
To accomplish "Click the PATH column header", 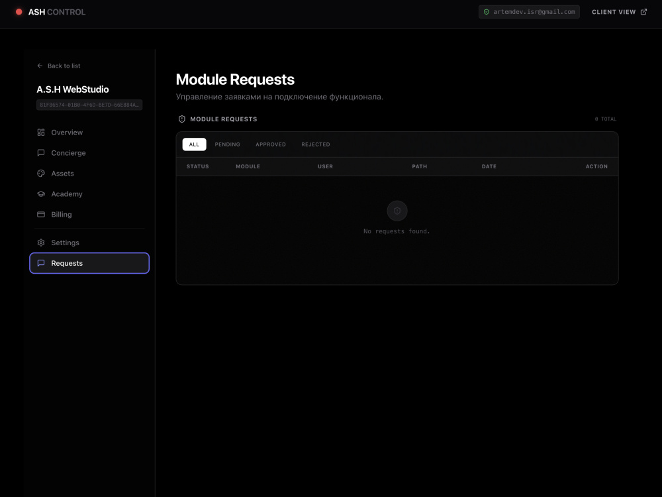I will point(420,166).
